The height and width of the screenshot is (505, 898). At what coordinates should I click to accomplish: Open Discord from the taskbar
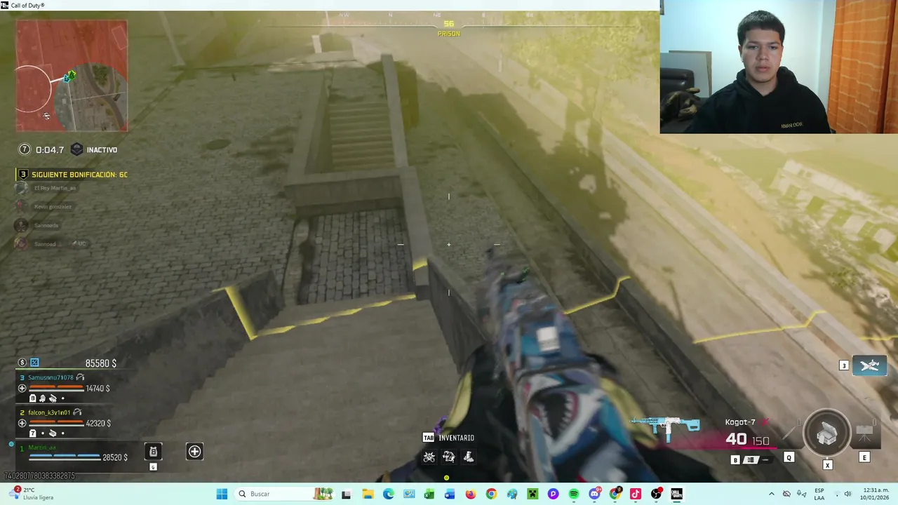(594, 494)
